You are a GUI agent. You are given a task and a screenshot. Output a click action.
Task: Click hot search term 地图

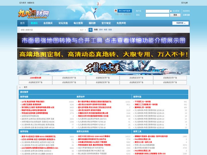coord(106,30)
